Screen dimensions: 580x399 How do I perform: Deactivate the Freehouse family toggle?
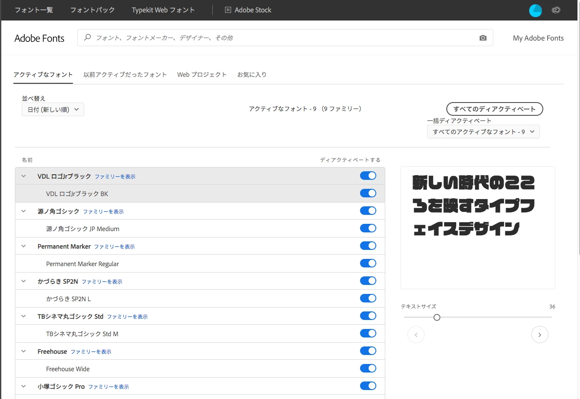(368, 351)
